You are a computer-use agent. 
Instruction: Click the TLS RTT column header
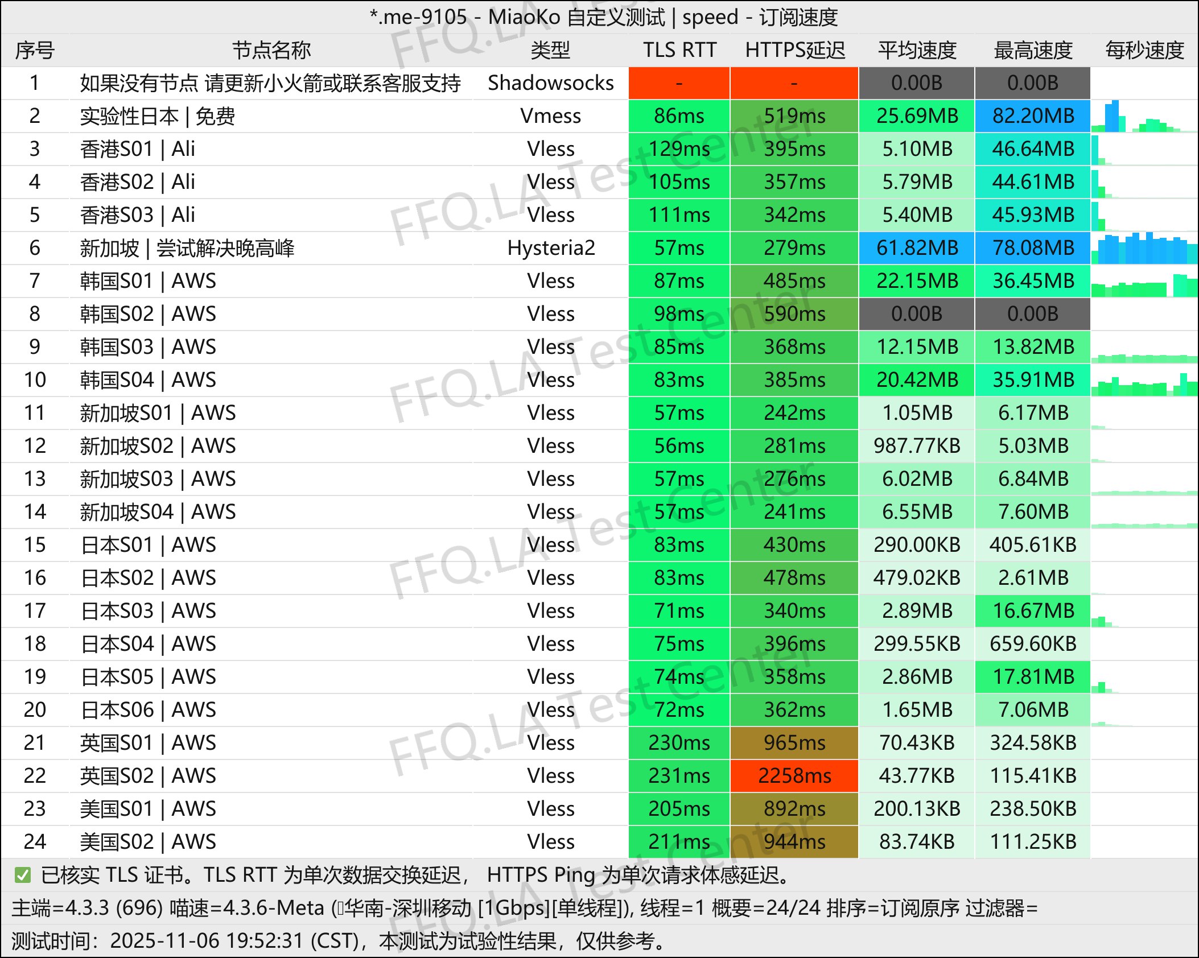pyautogui.click(x=679, y=51)
